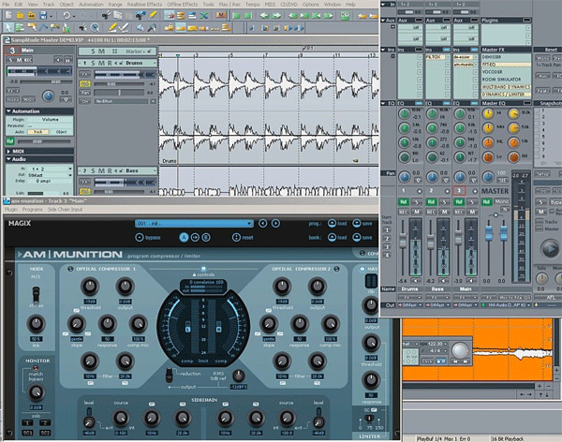This screenshot has width=562, height=442.
Task: Click Pan button on Drums track
Action: [85, 93]
